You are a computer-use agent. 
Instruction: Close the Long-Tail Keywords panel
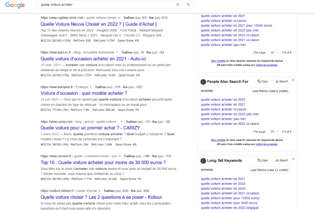point(293,159)
